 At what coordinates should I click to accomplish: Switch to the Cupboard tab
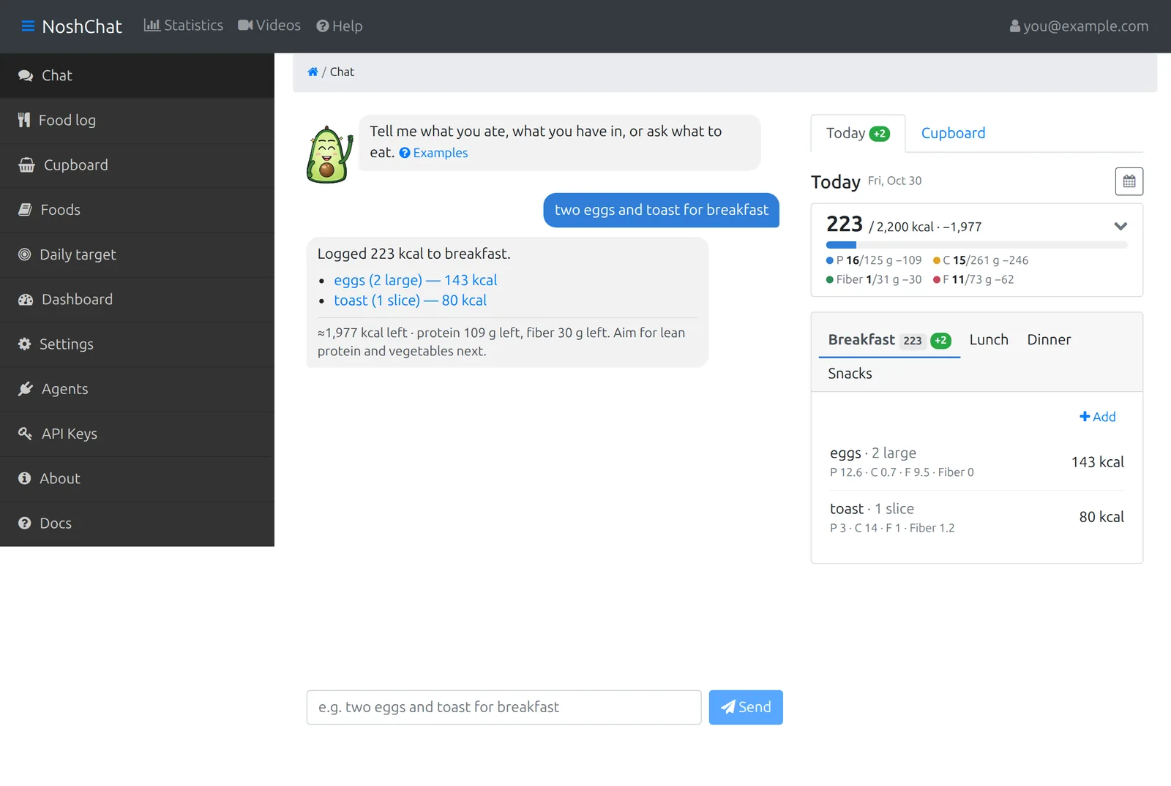[953, 133]
